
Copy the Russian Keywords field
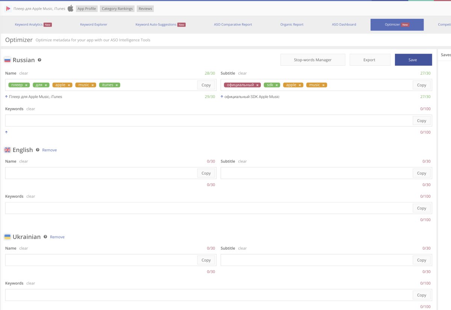(x=422, y=120)
